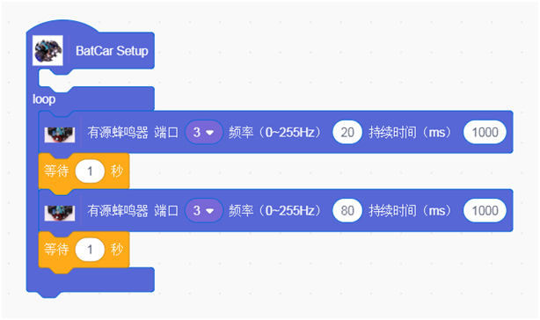The width and height of the screenshot is (540, 320).
Task: Click frequency field showing 80
Action: (x=347, y=210)
